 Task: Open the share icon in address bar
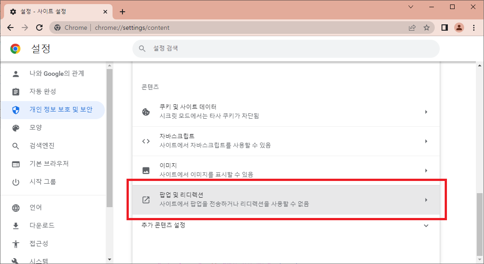pos(412,28)
